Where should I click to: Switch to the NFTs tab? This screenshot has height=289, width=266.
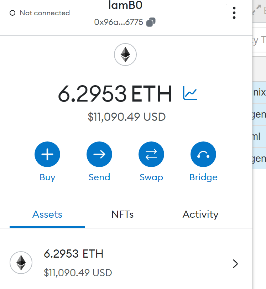[x=122, y=215]
